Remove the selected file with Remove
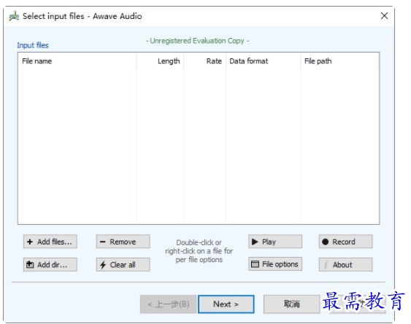The image size is (411, 324). [123, 242]
